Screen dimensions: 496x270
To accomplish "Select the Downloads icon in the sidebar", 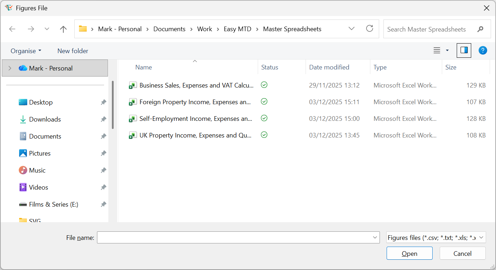I will pos(23,119).
